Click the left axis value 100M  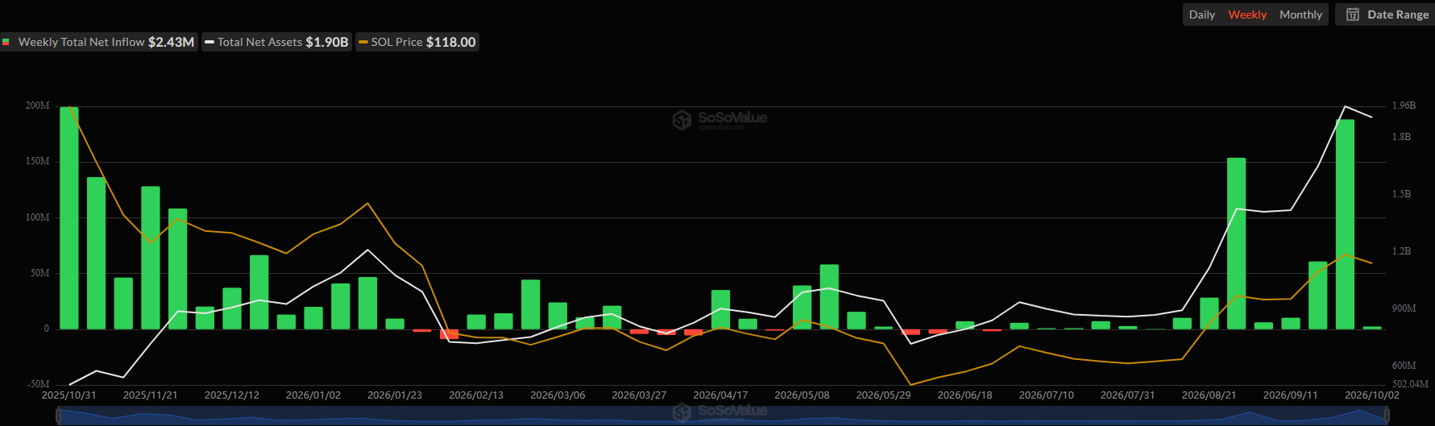(37, 217)
